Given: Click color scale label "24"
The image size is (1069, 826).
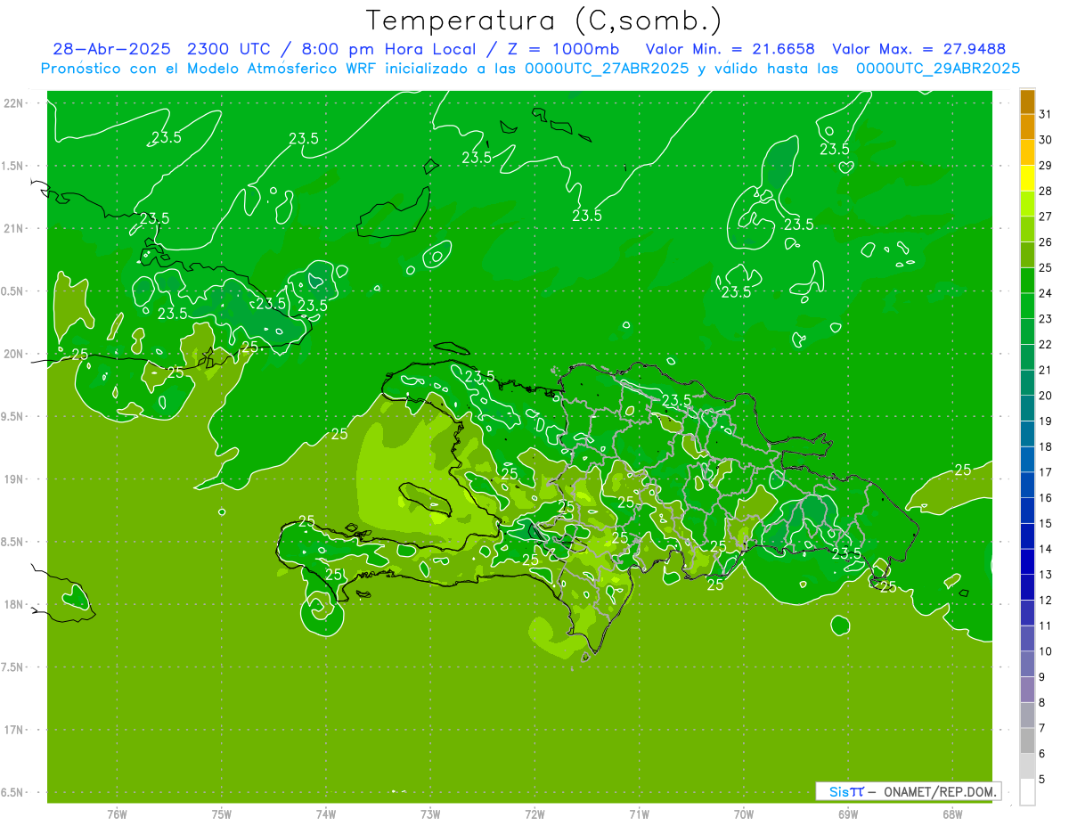Looking at the screenshot, I should tap(1045, 293).
